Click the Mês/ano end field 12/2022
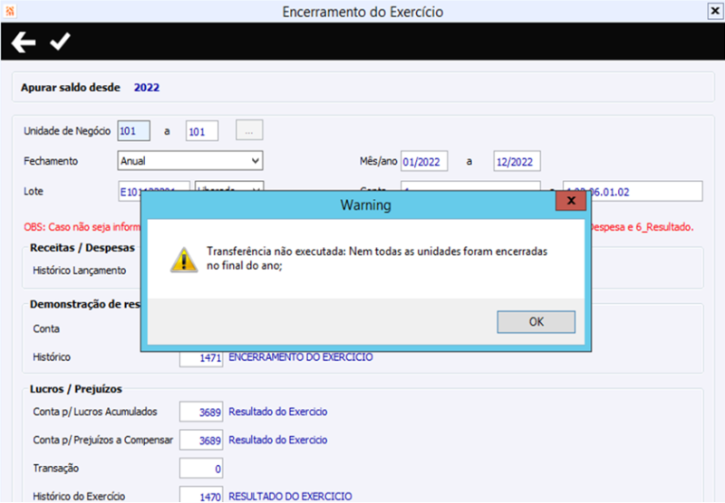Image resolution: width=725 pixels, height=503 pixels. point(517,162)
